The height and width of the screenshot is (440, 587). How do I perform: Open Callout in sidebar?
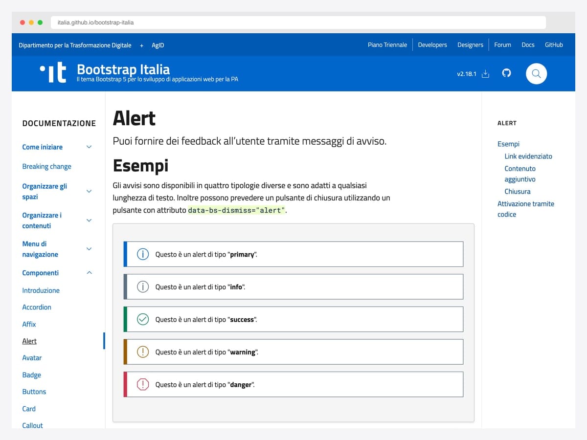click(32, 425)
